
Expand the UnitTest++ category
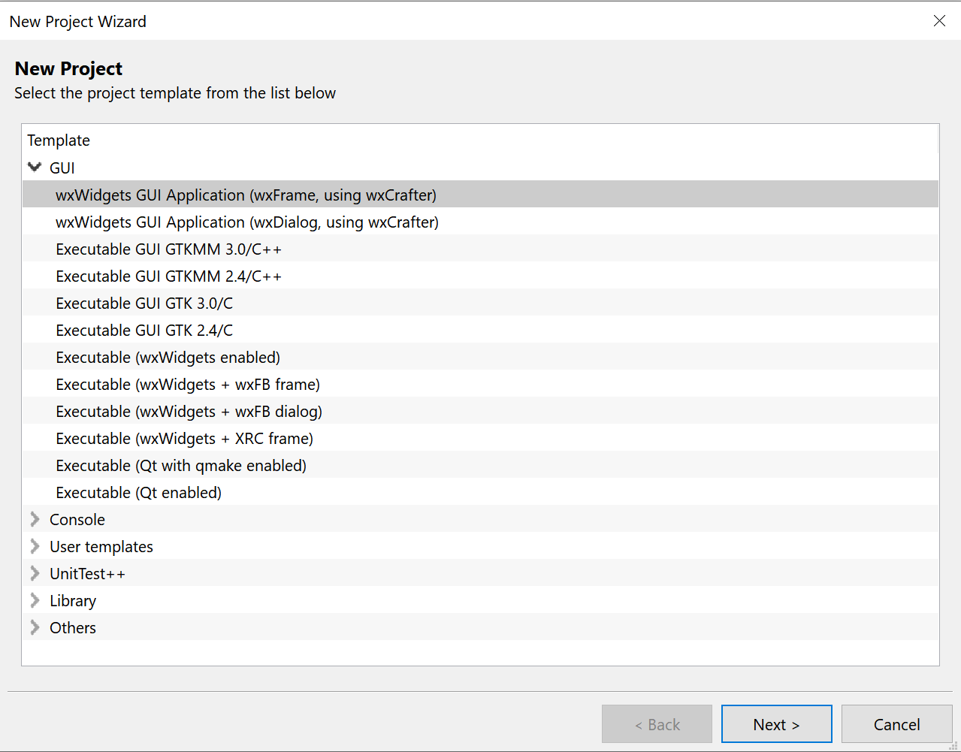(34, 573)
